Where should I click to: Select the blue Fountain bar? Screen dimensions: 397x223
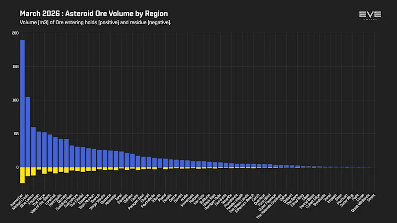point(39,150)
